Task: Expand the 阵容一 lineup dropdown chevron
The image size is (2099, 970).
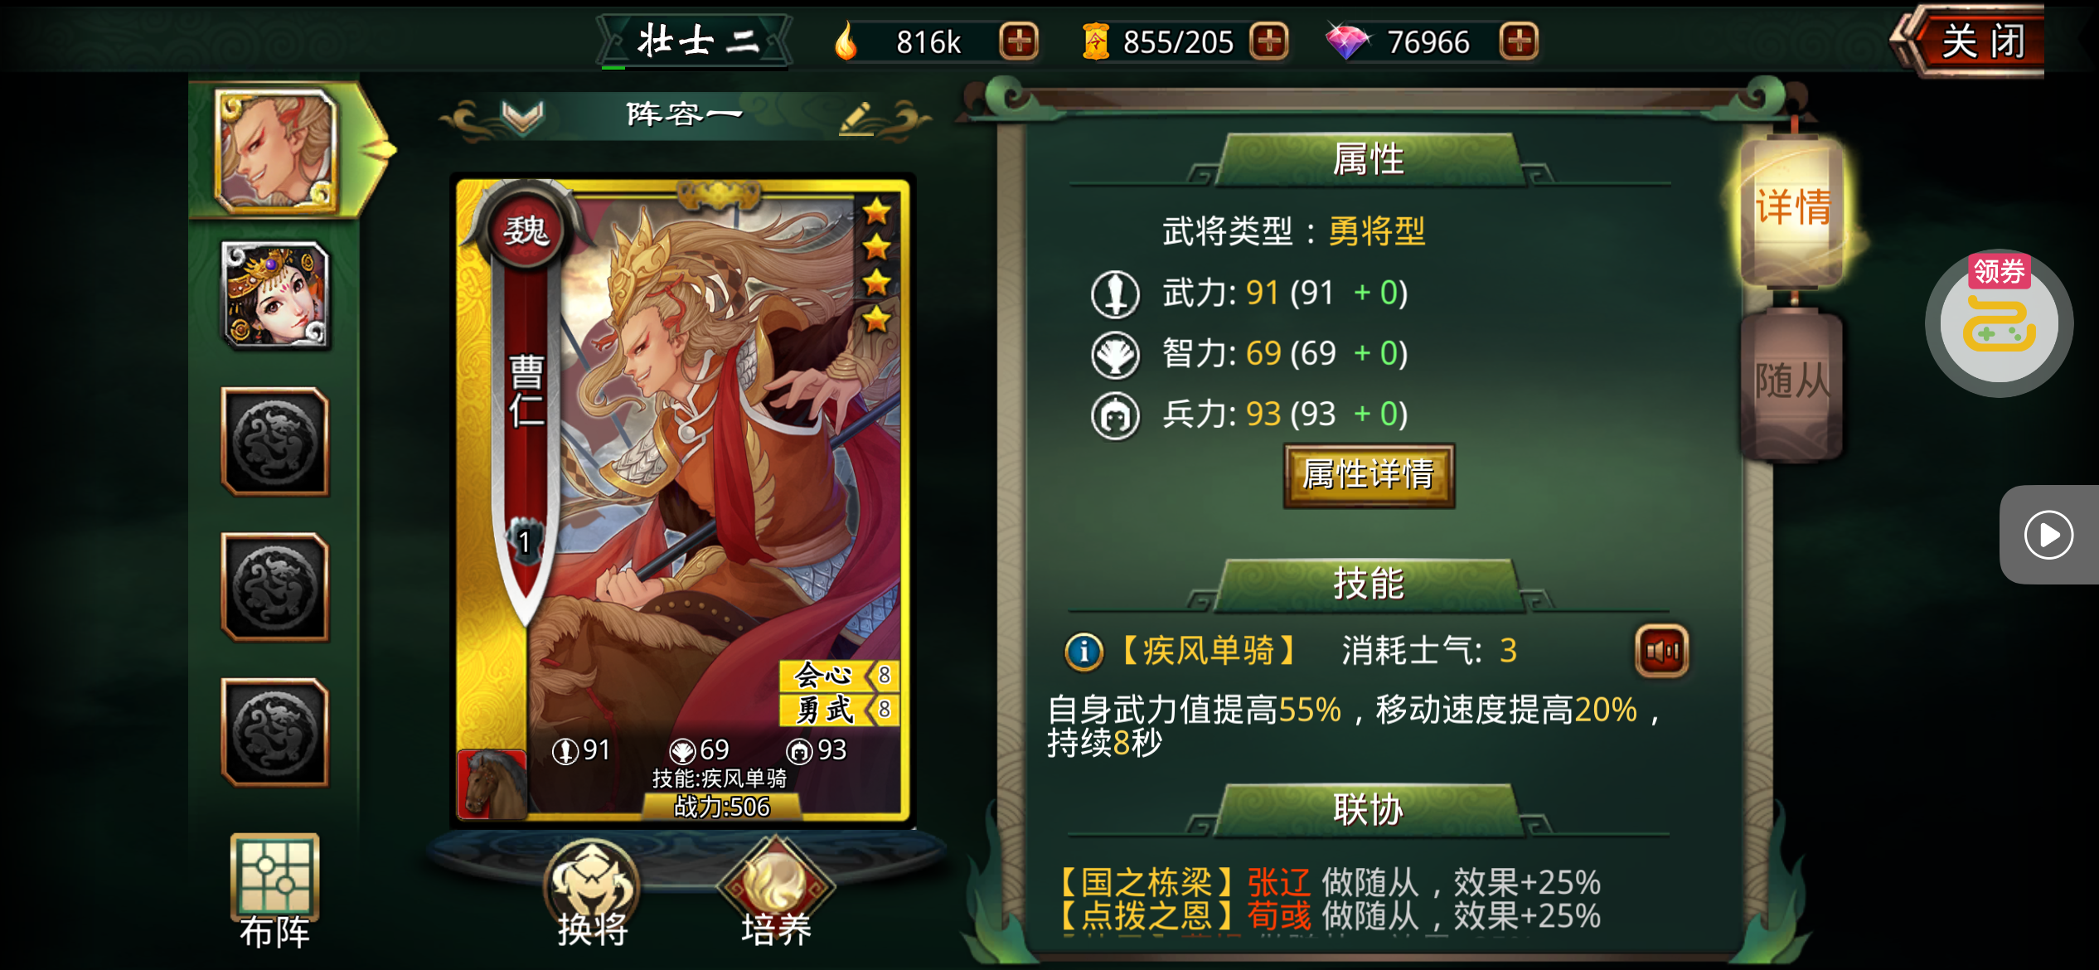Action: click(523, 116)
